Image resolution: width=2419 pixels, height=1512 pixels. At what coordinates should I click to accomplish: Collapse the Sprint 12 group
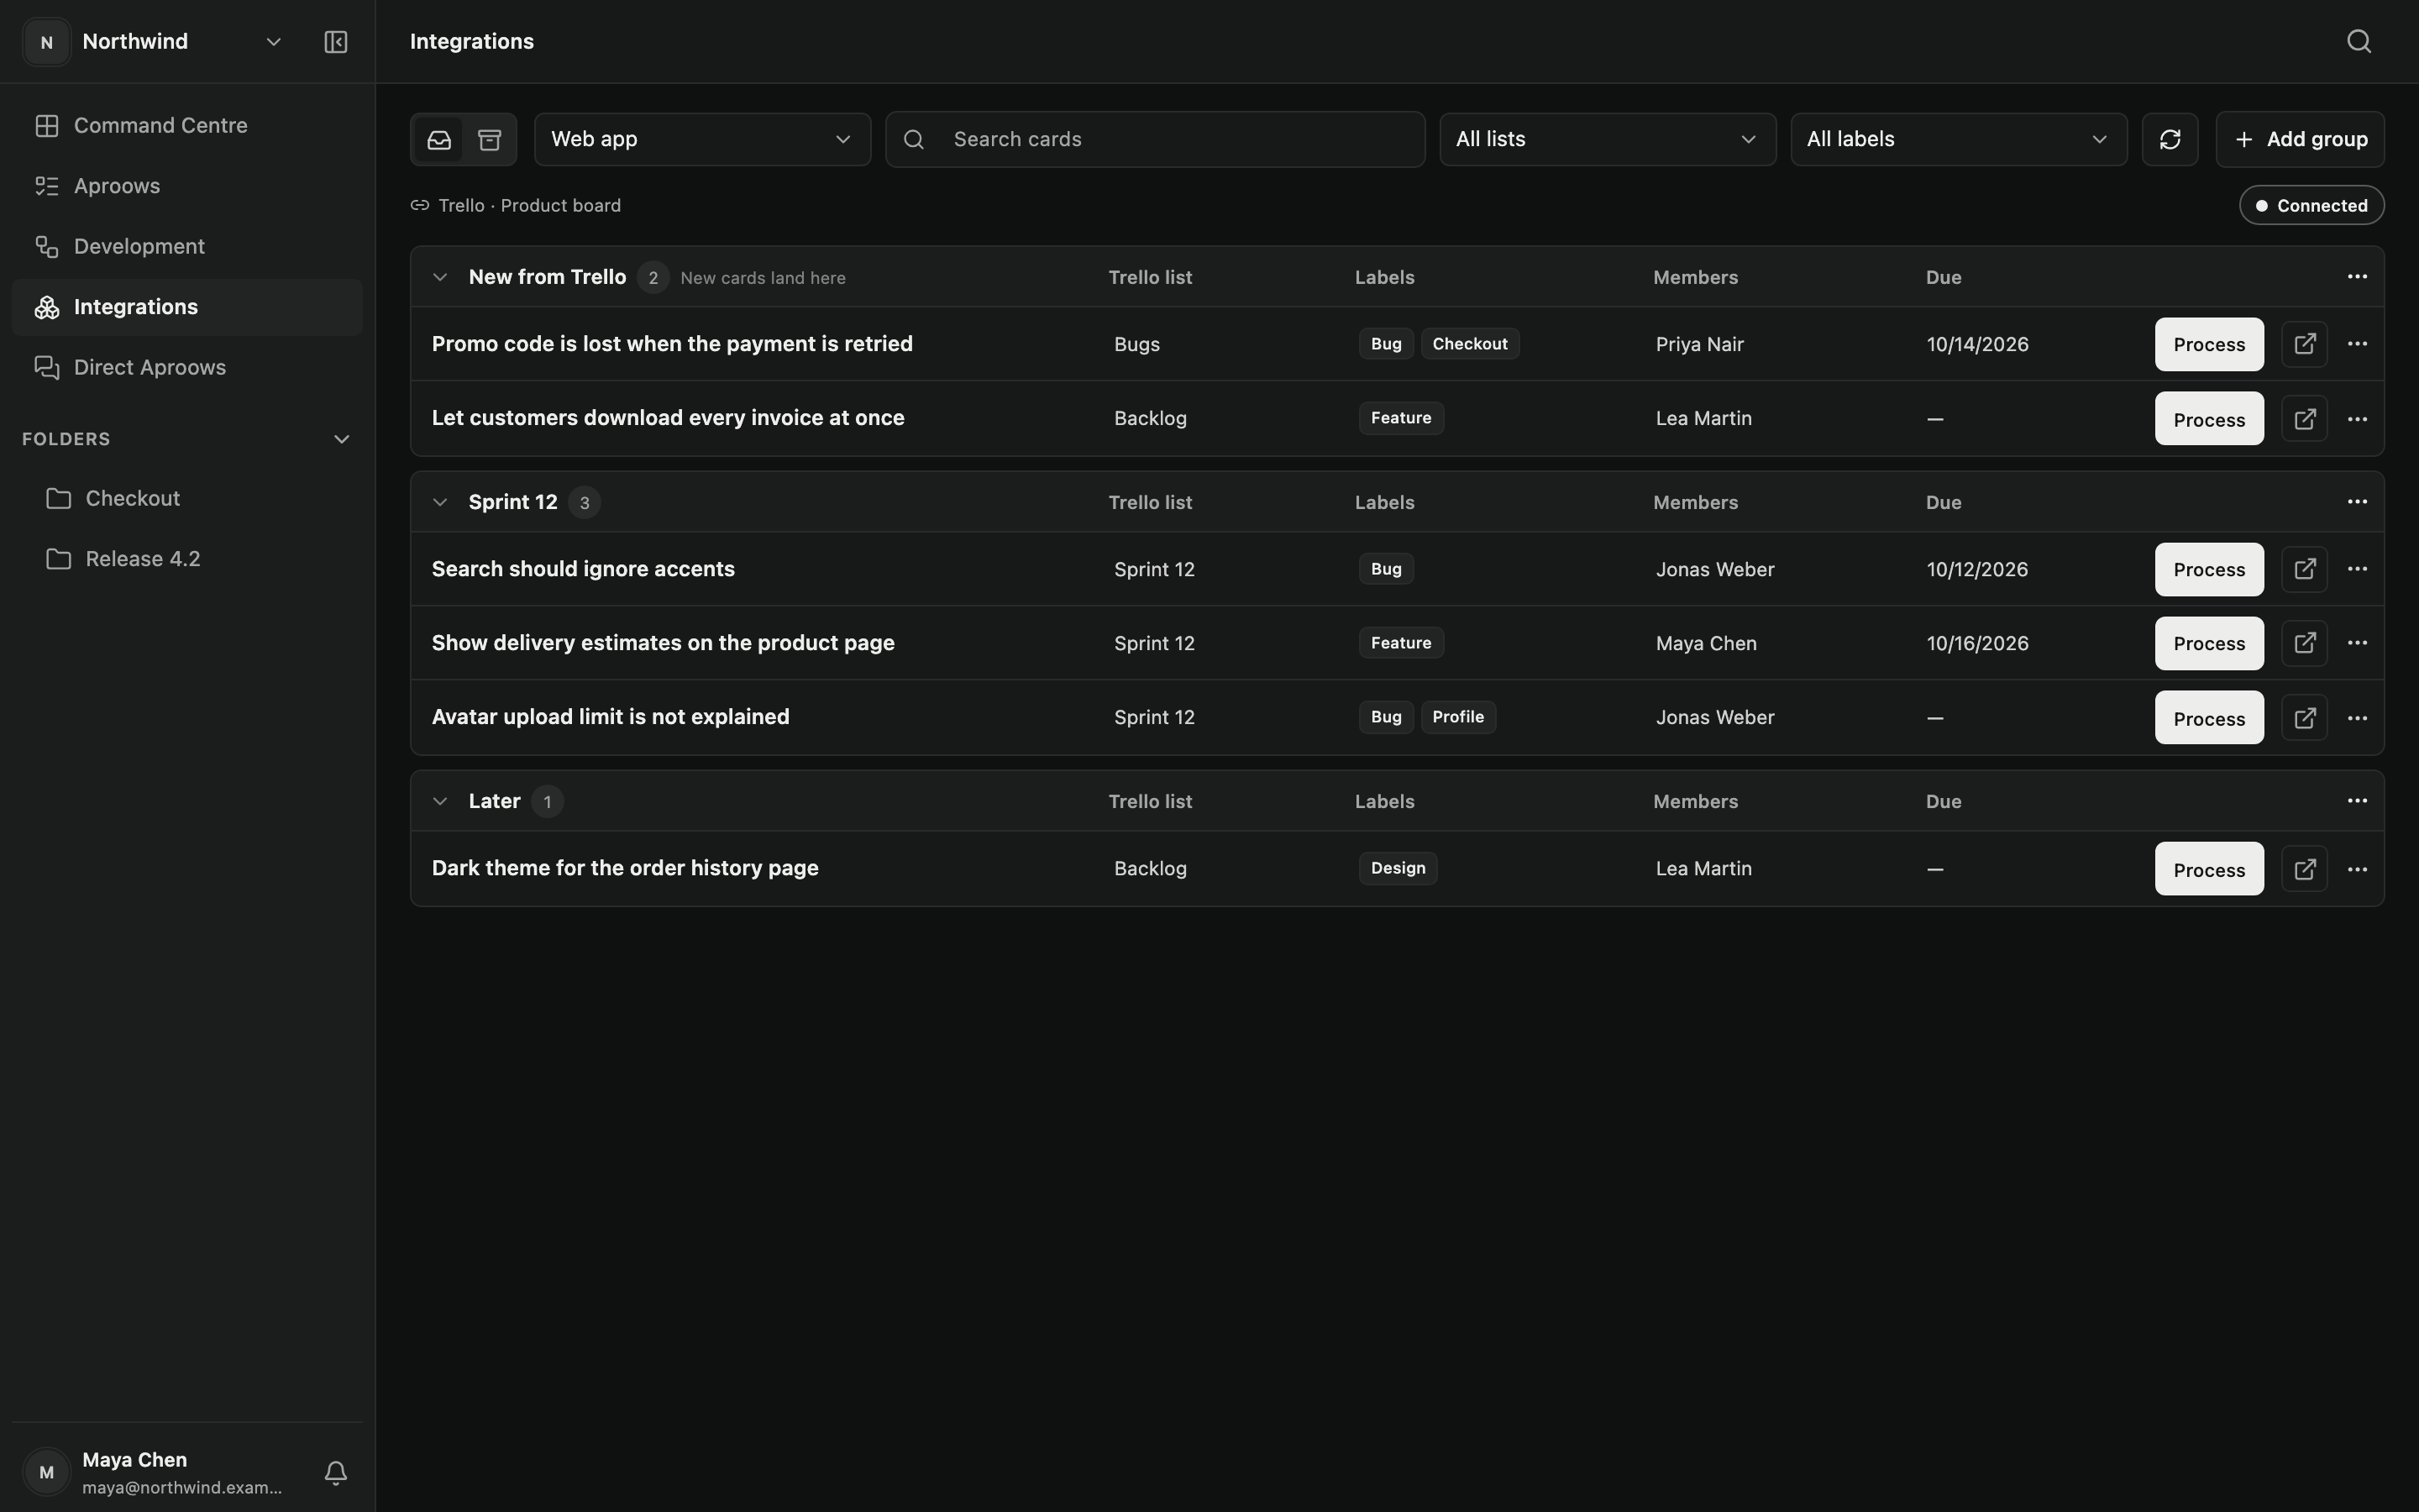(440, 502)
